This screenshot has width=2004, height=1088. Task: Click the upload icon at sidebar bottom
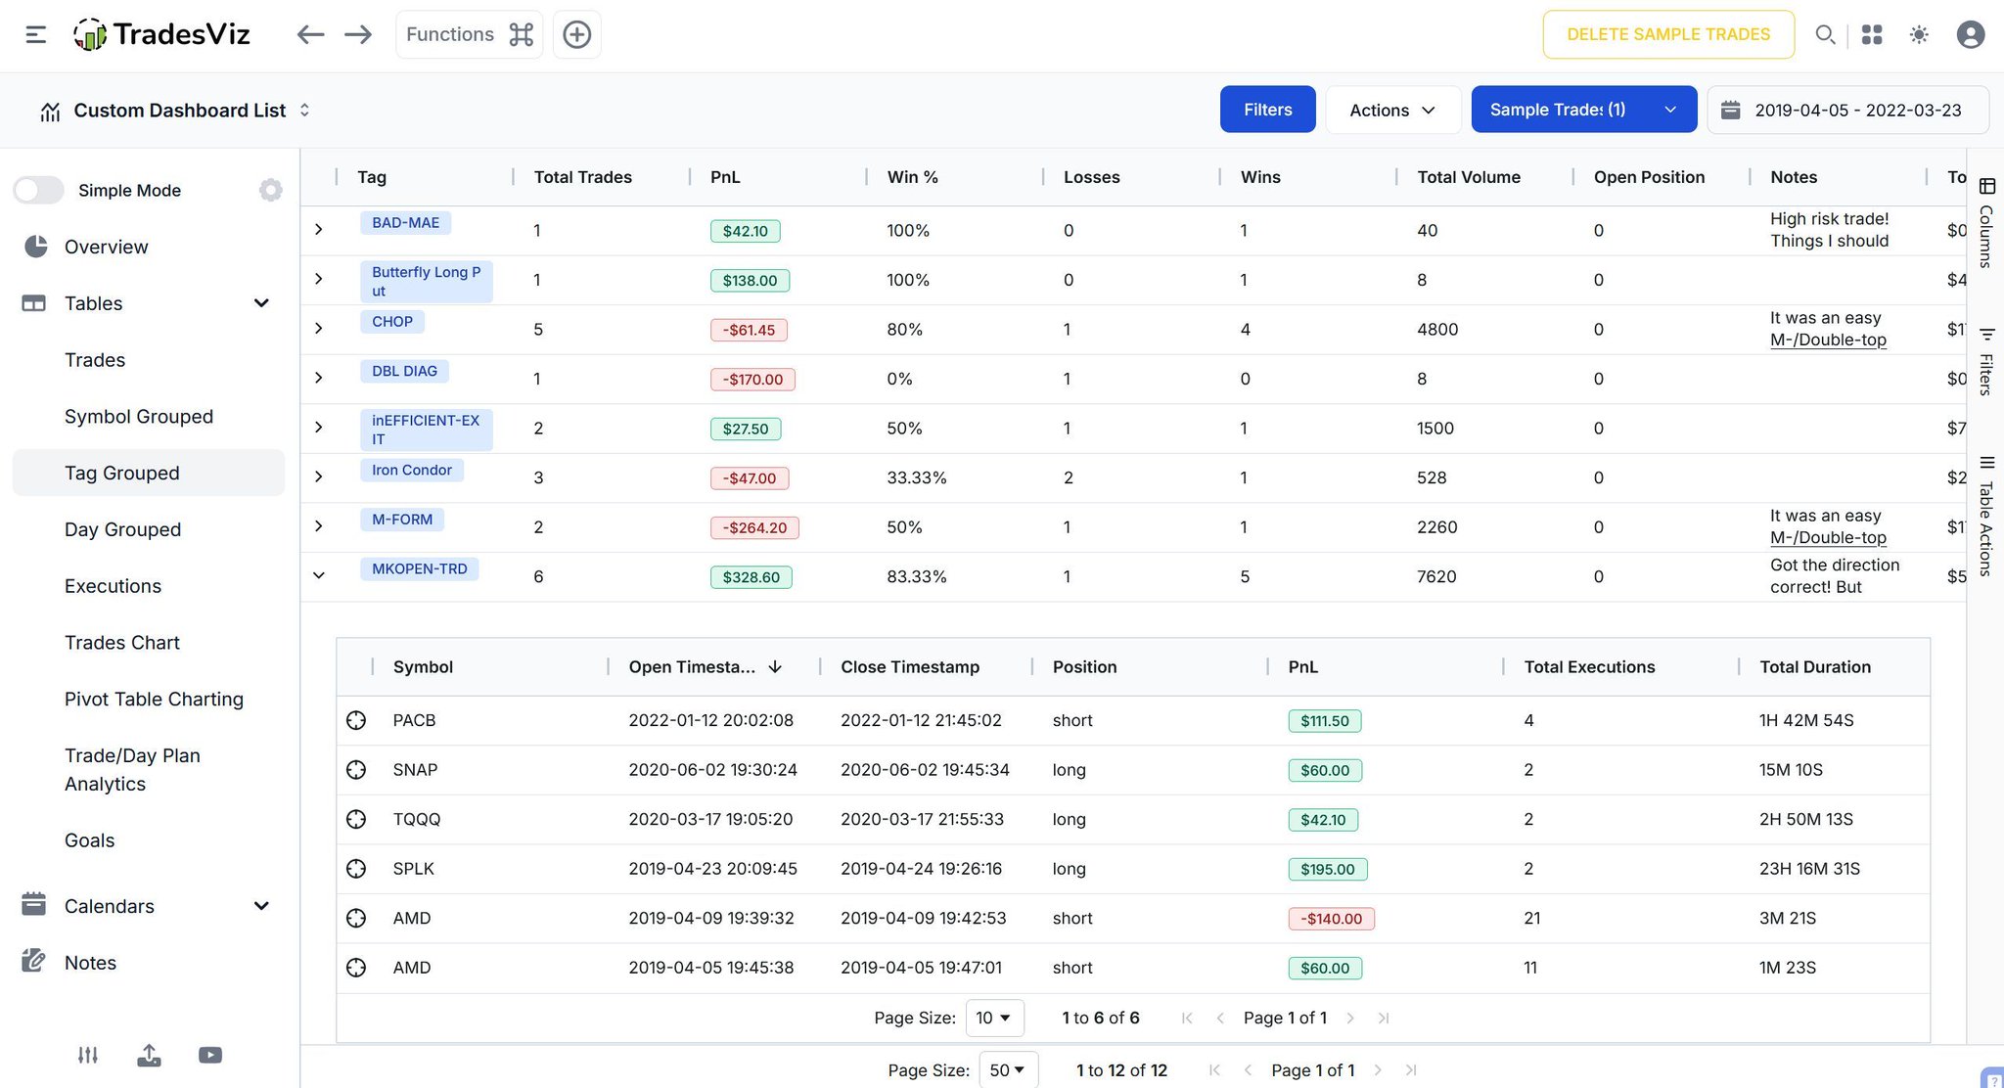149,1055
